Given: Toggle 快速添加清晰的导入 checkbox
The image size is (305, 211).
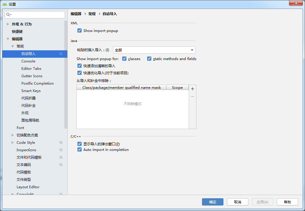Looking at the screenshot, I should (x=79, y=66).
